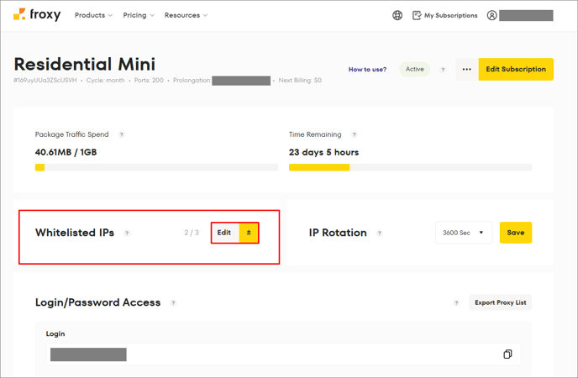The height and width of the screenshot is (378, 578).
Task: Expand the Products menu
Action: pyautogui.click(x=93, y=15)
